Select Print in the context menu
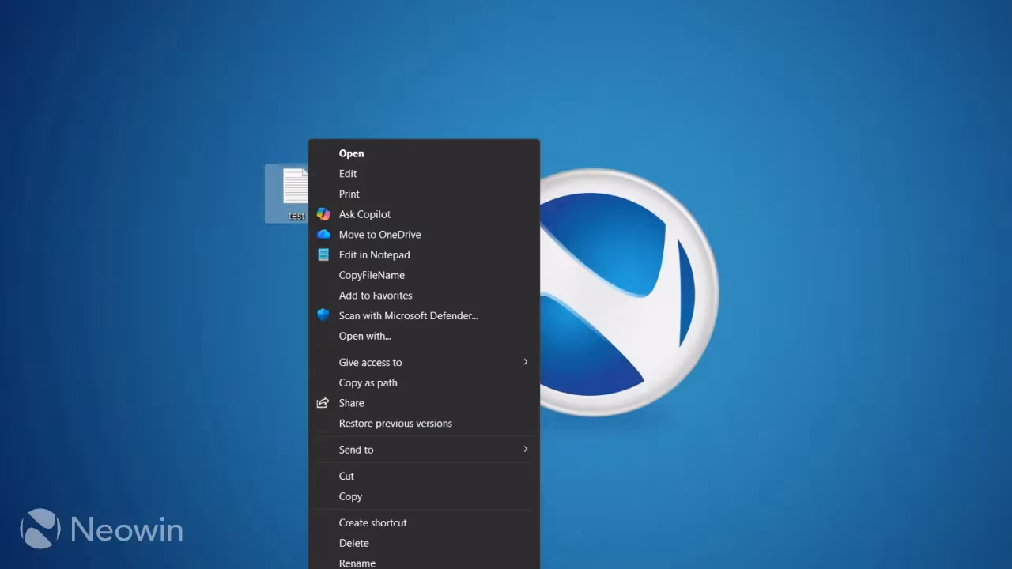 click(x=424, y=194)
